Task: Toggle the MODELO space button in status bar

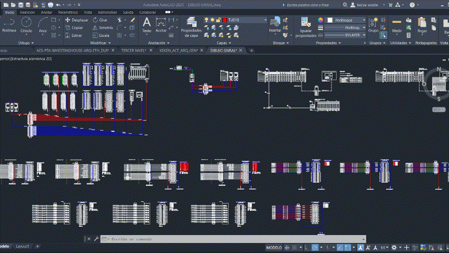Action: coord(274,247)
